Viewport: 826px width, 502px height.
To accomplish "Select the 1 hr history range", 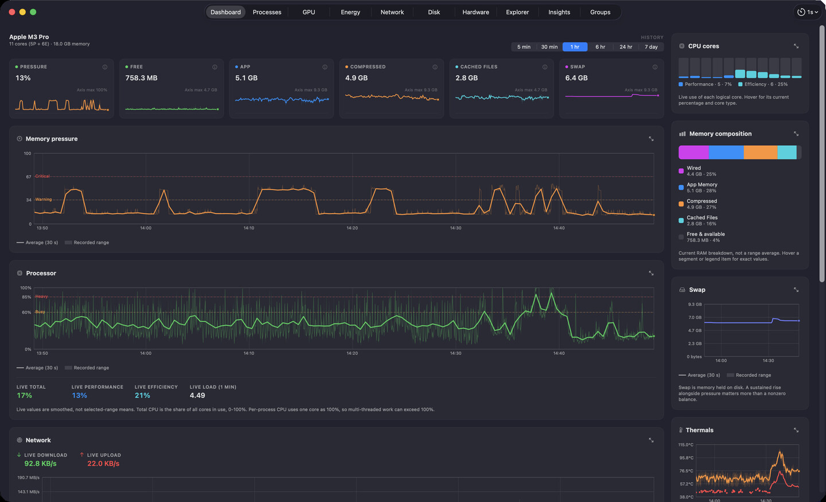I will [x=575, y=47].
